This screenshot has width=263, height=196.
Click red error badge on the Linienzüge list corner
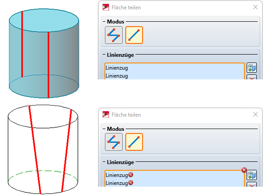tap(244, 170)
